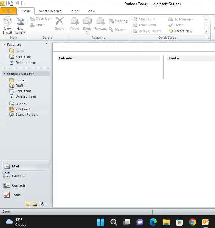
Task: Open the File tab
Action: point(8,11)
